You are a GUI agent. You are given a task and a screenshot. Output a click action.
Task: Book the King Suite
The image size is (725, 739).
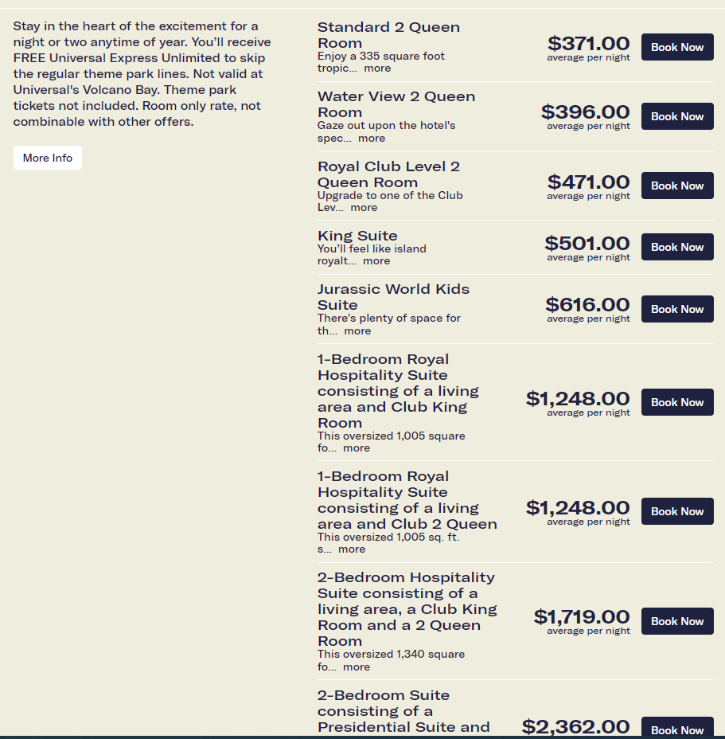pyautogui.click(x=677, y=247)
